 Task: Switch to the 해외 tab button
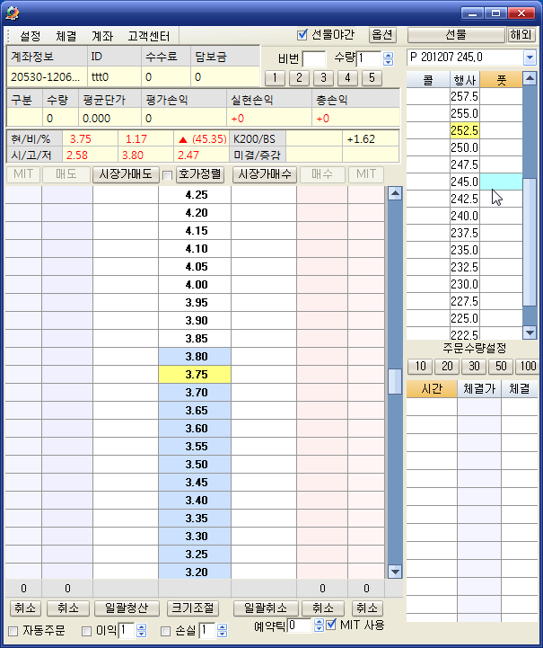pyautogui.click(x=521, y=35)
